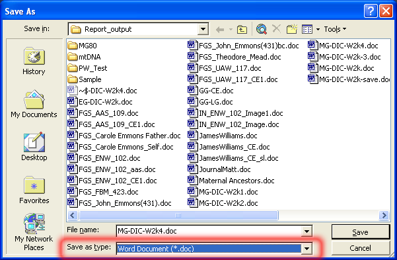397x260 pixels.
Task: Select FGS_John_Emmons(431)bc.doc
Action: 243,46
